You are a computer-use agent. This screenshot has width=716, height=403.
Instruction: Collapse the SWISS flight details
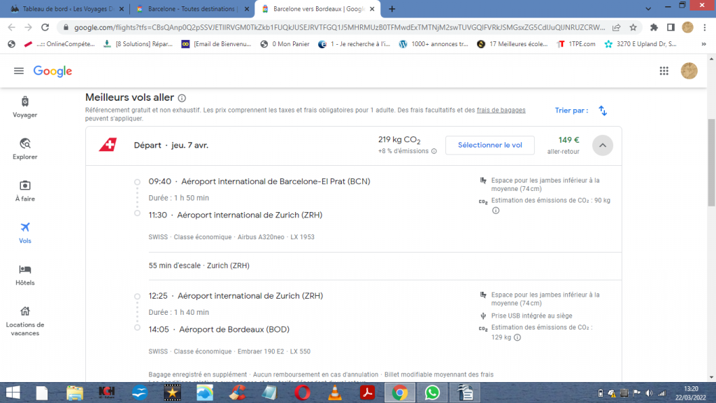click(x=602, y=146)
